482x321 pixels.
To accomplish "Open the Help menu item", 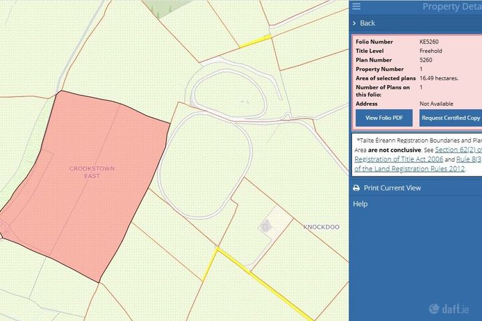I will (x=360, y=204).
